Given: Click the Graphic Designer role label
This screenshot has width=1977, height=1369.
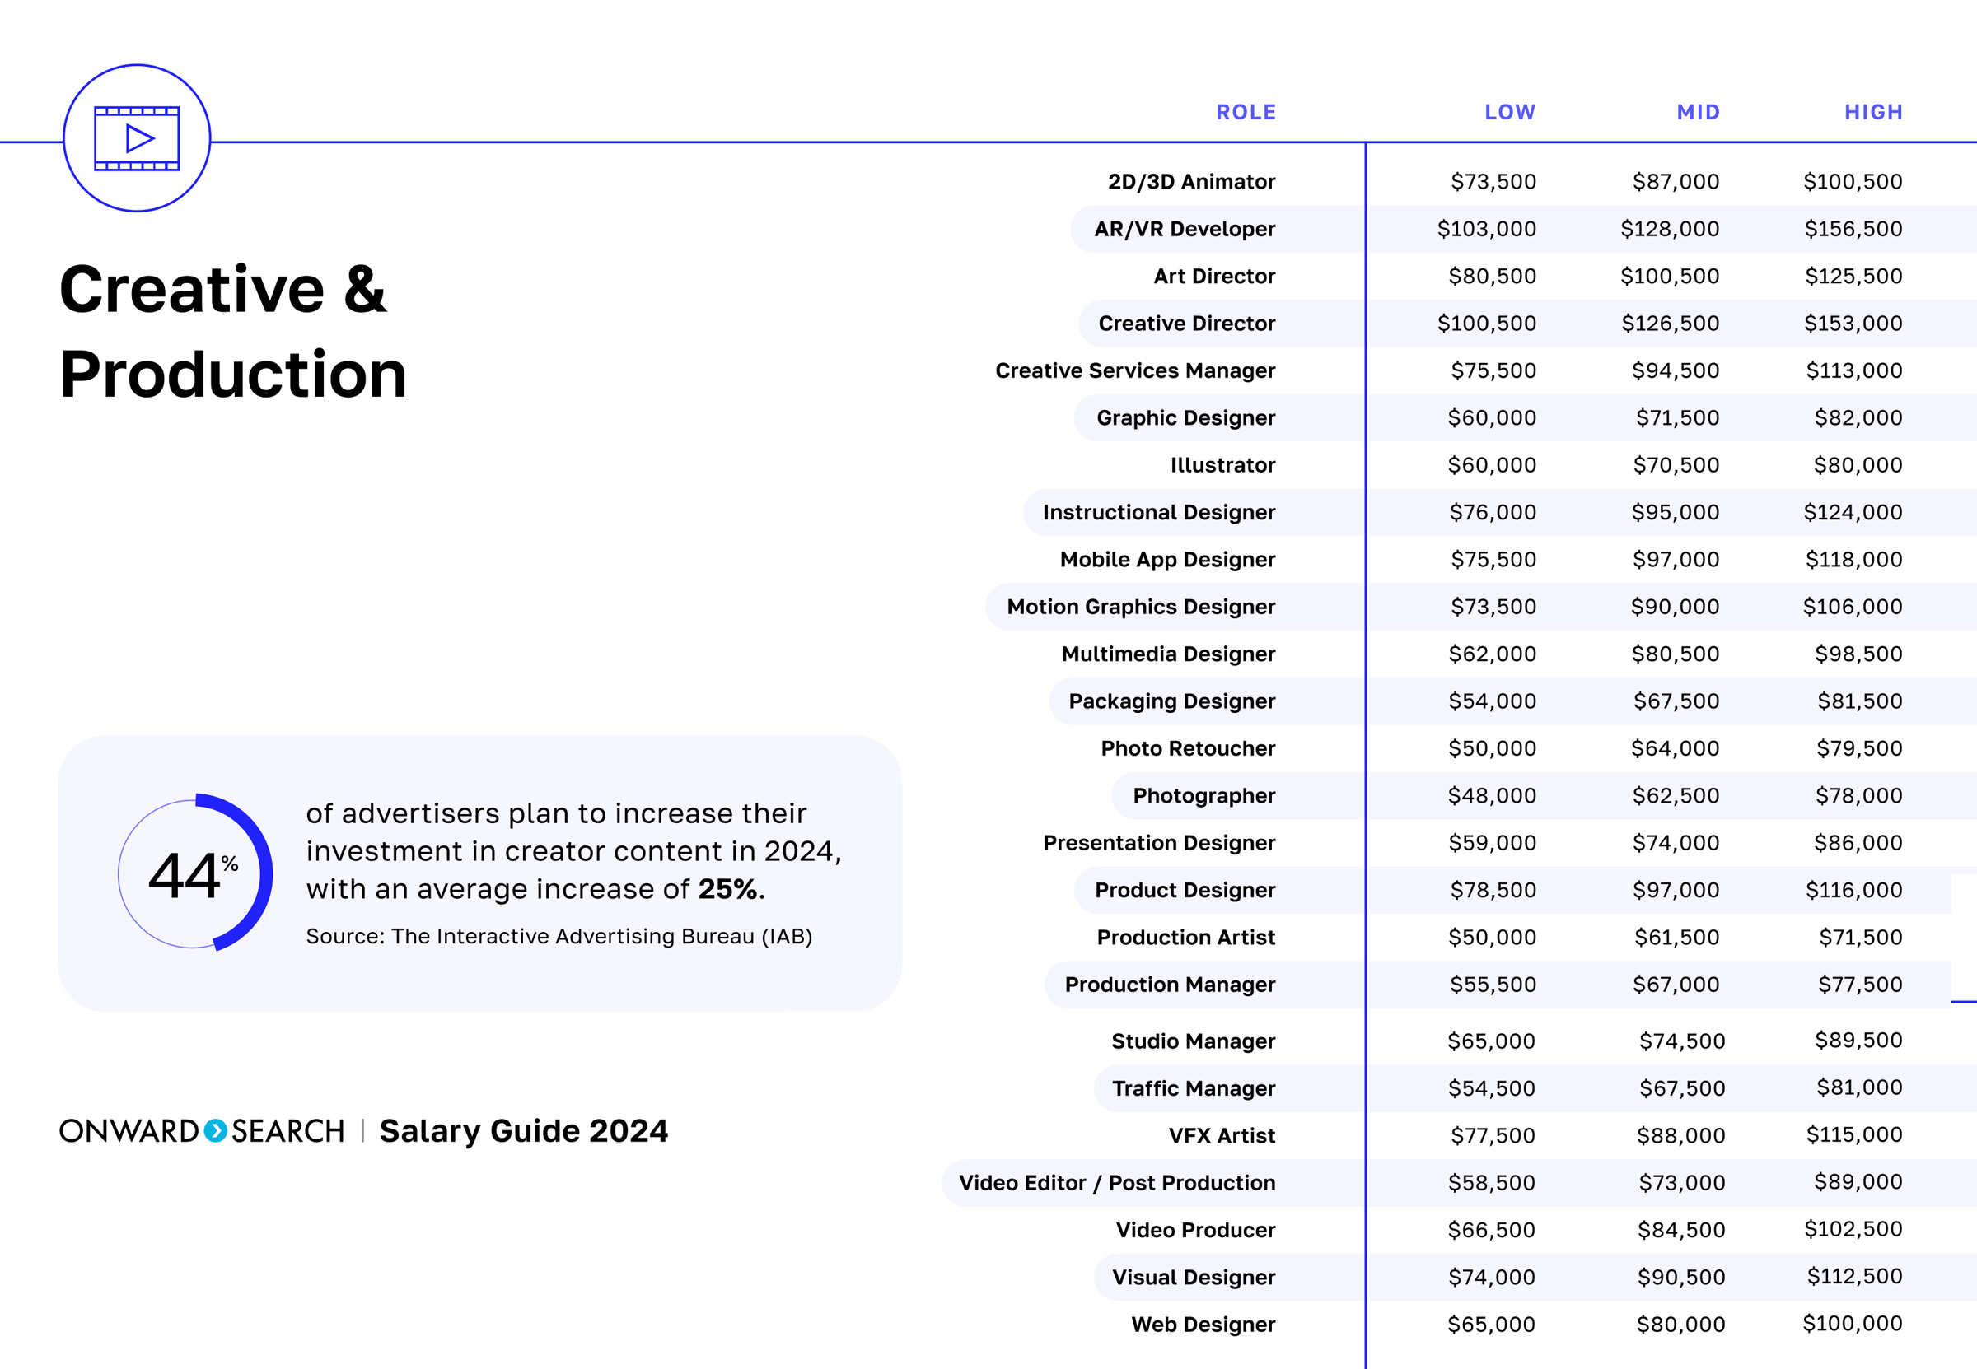Looking at the screenshot, I should (x=1185, y=417).
